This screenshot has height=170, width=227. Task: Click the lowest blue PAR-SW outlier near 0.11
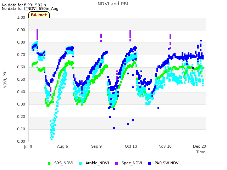(x=114, y=128)
